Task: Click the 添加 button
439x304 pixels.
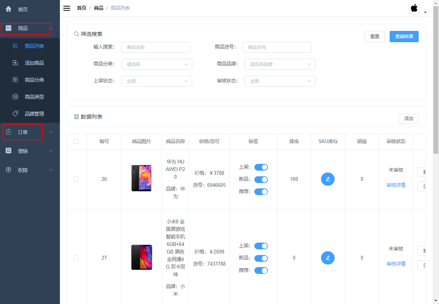Action: point(408,119)
